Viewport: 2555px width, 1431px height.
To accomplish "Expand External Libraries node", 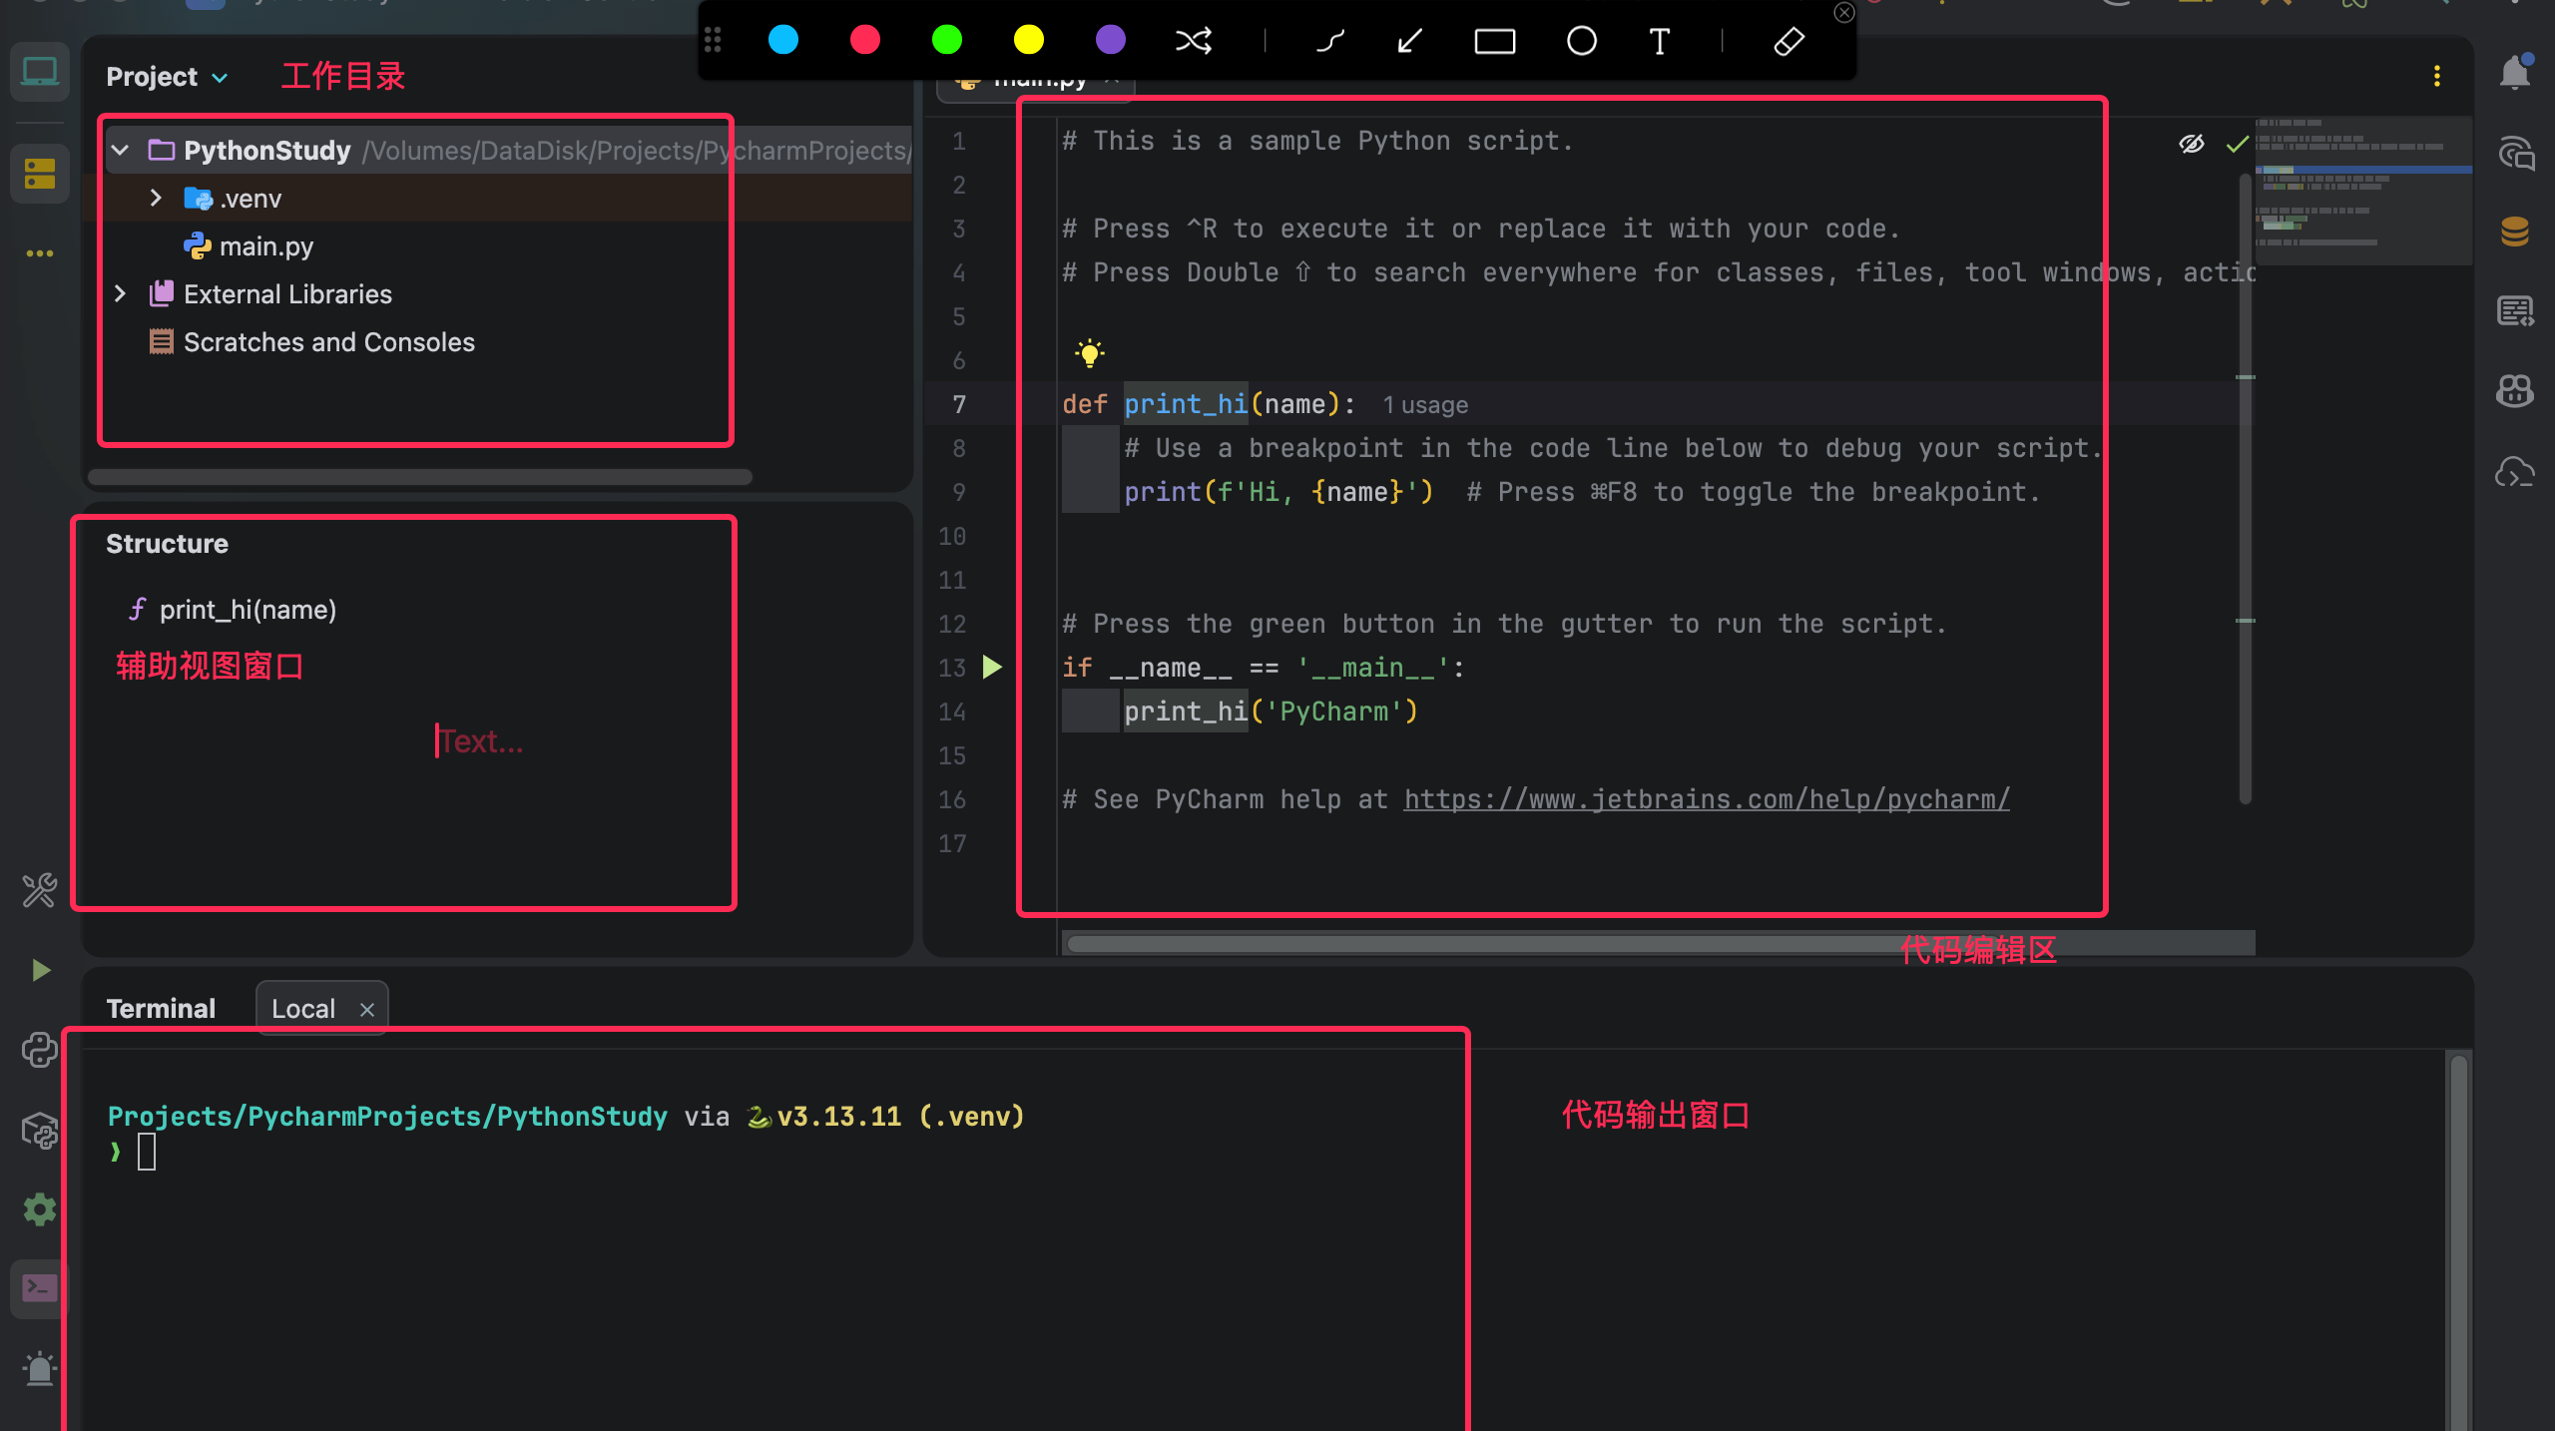I will coord(120,293).
